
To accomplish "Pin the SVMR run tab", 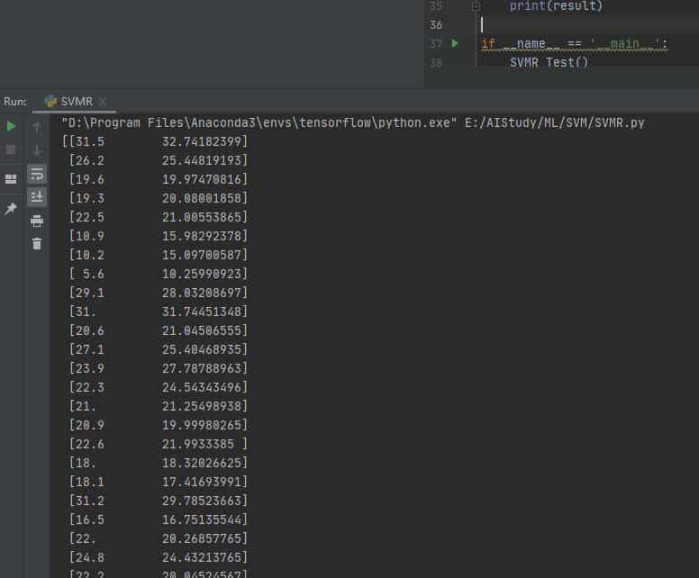I will click(x=11, y=209).
